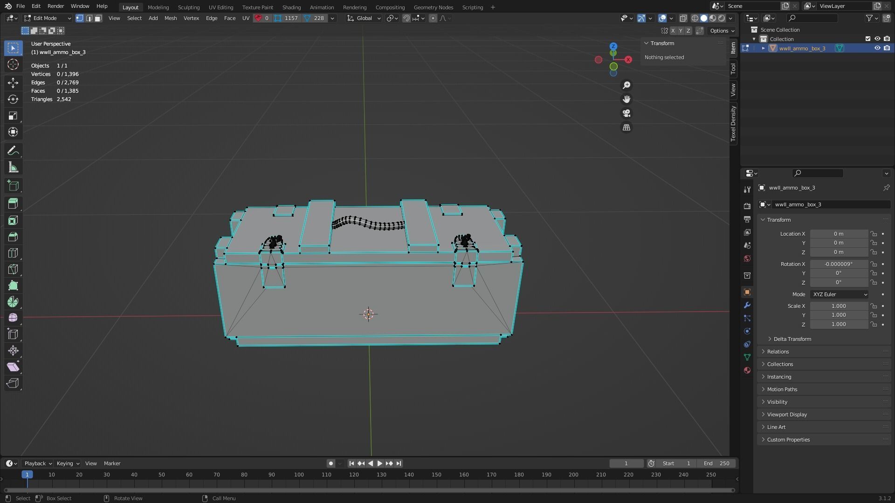This screenshot has width=895, height=503.
Task: Hide wwII_ammo_box_3 in viewport eye icon
Action: 877,48
